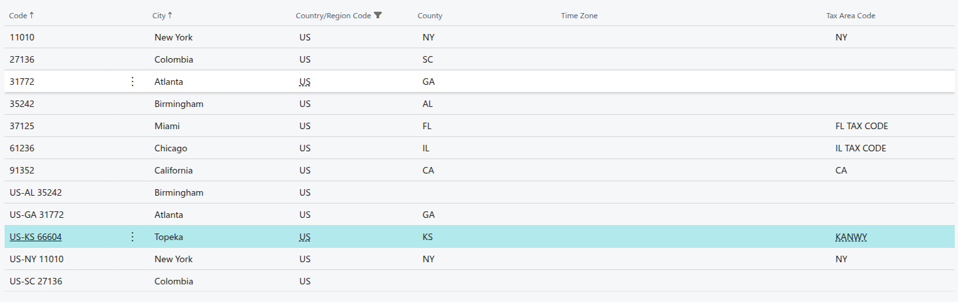Open row menu for Topeka US-KS 66604
The height and width of the screenshot is (302, 958).
pyautogui.click(x=132, y=237)
